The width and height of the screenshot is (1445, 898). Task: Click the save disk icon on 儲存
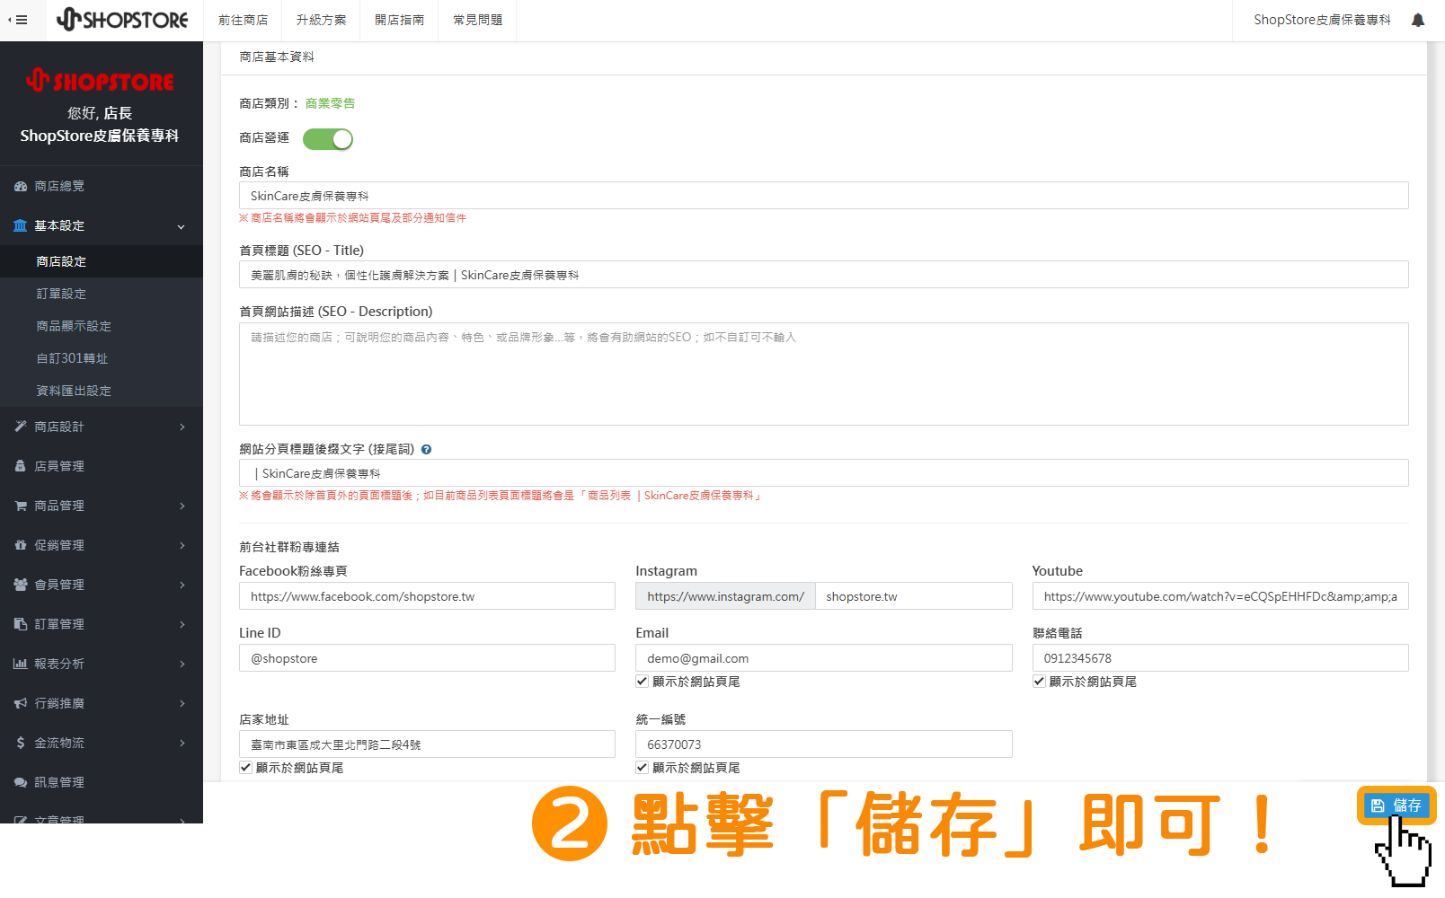pyautogui.click(x=1378, y=806)
